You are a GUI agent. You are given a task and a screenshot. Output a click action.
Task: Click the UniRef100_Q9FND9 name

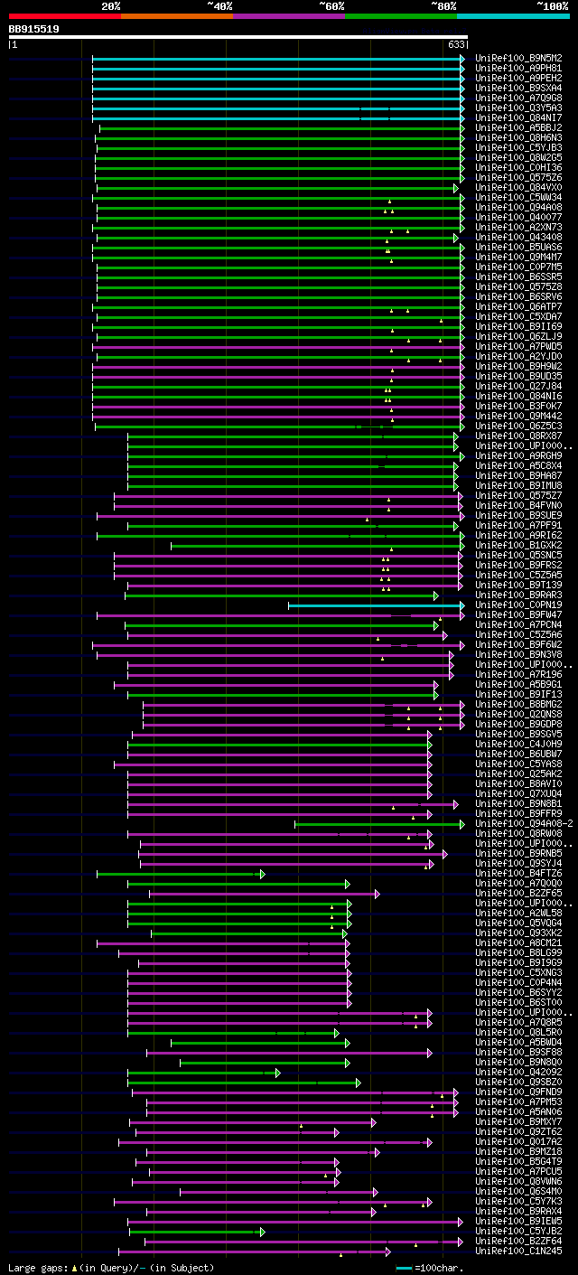pos(520,1092)
